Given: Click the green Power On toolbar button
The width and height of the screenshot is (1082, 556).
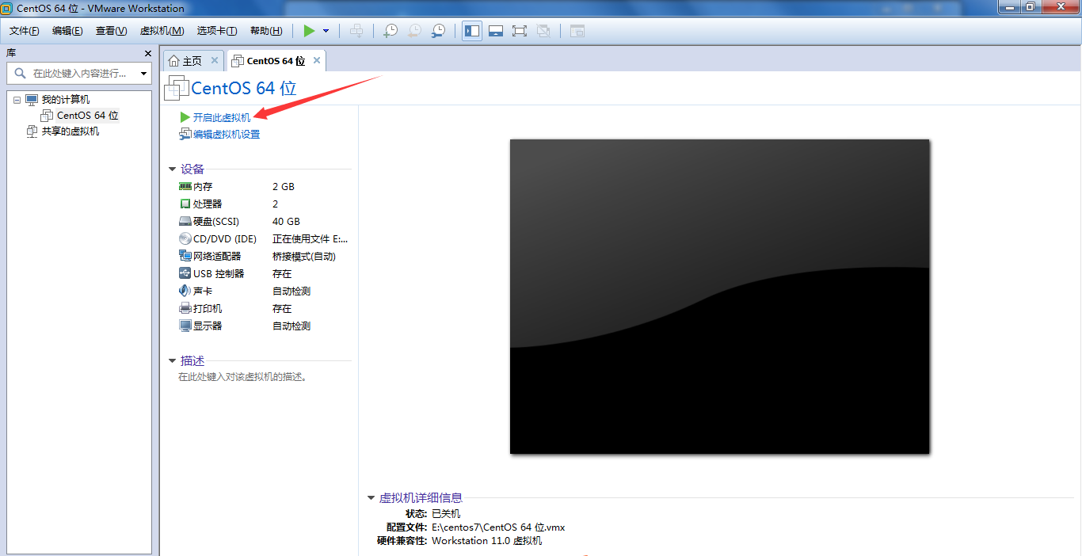Looking at the screenshot, I should tap(309, 31).
